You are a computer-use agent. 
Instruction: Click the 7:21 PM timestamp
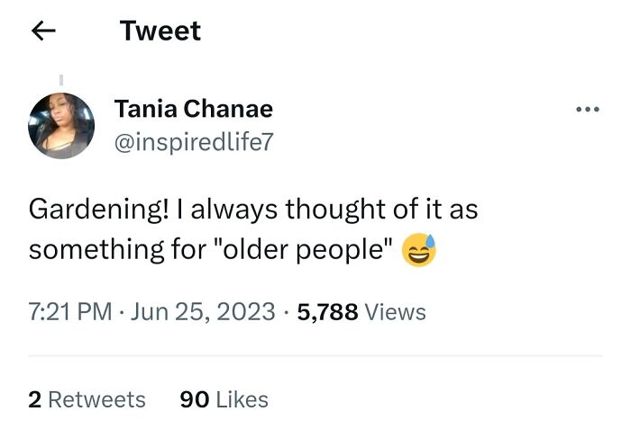(69, 312)
